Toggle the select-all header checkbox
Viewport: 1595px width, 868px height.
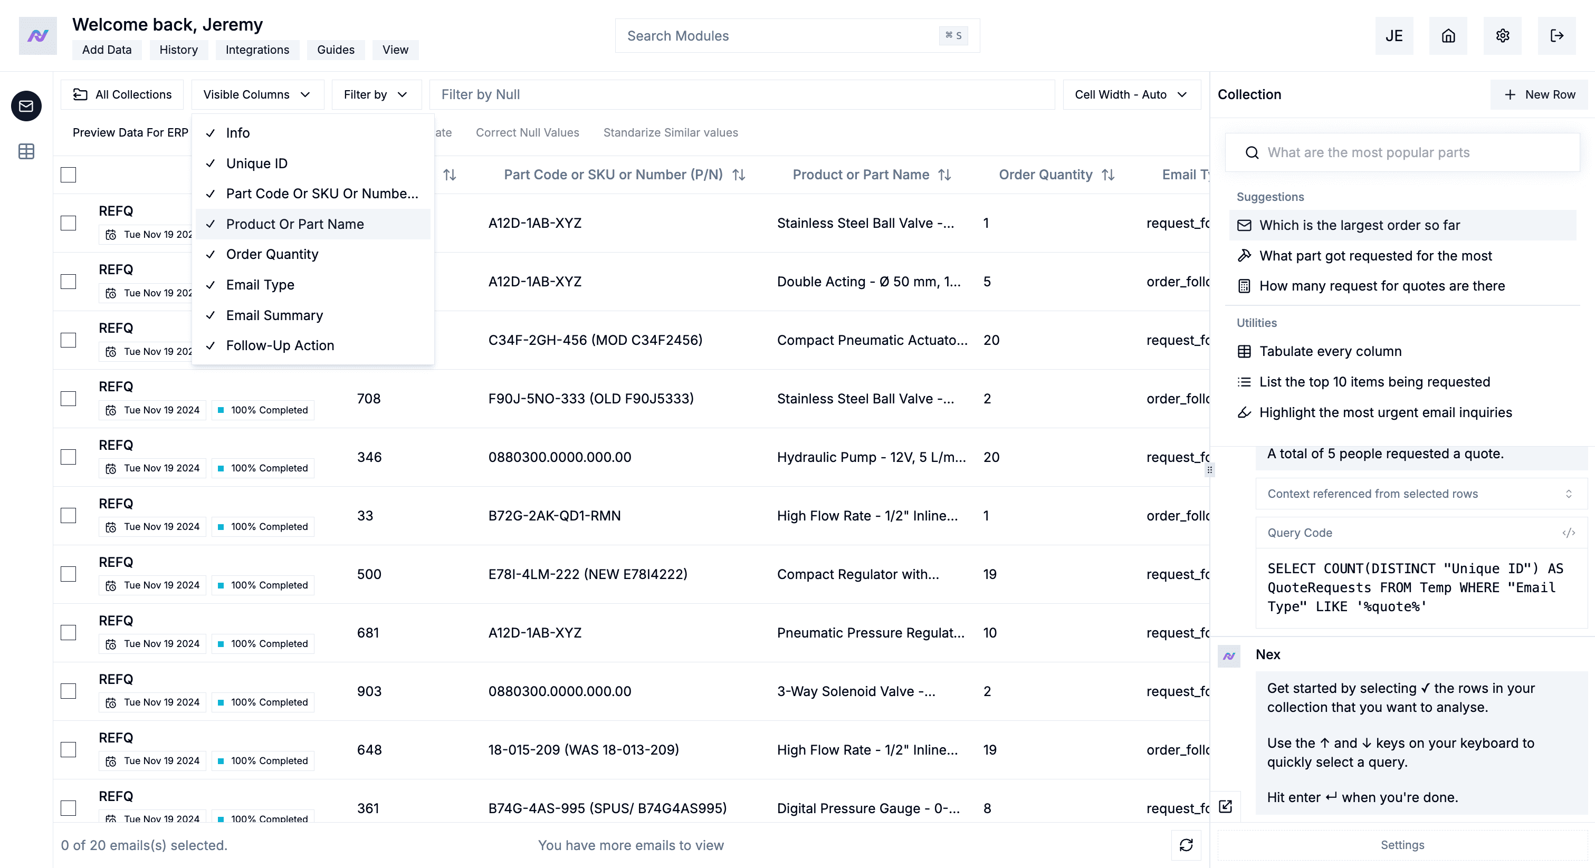pyautogui.click(x=68, y=175)
